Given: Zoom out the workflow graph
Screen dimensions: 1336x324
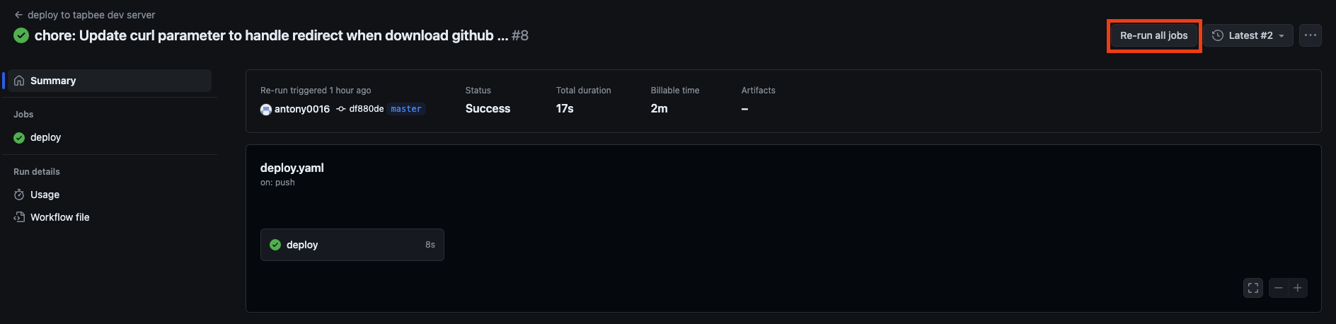Looking at the screenshot, I should coord(1279,288).
